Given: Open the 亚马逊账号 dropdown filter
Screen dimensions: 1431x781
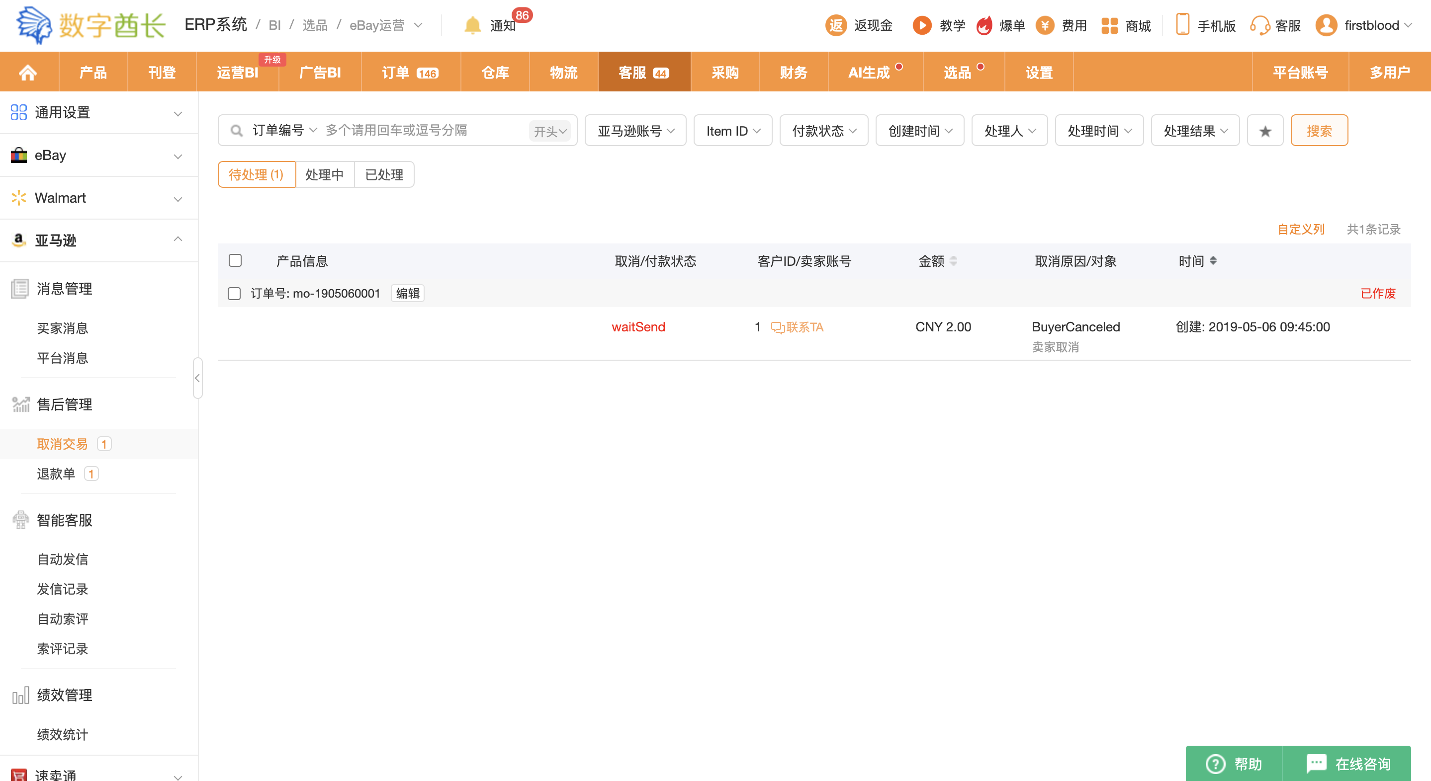Looking at the screenshot, I should (635, 131).
